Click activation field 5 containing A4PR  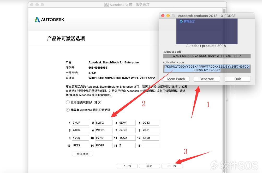(x=80, y=130)
